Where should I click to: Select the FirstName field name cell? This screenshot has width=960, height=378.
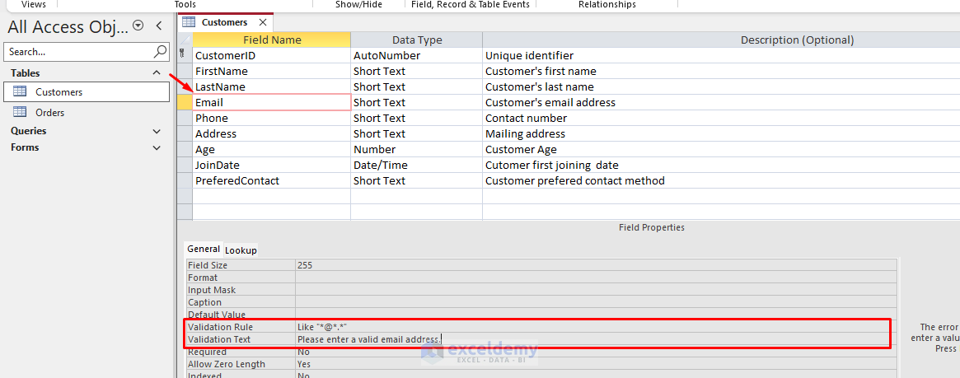[272, 71]
